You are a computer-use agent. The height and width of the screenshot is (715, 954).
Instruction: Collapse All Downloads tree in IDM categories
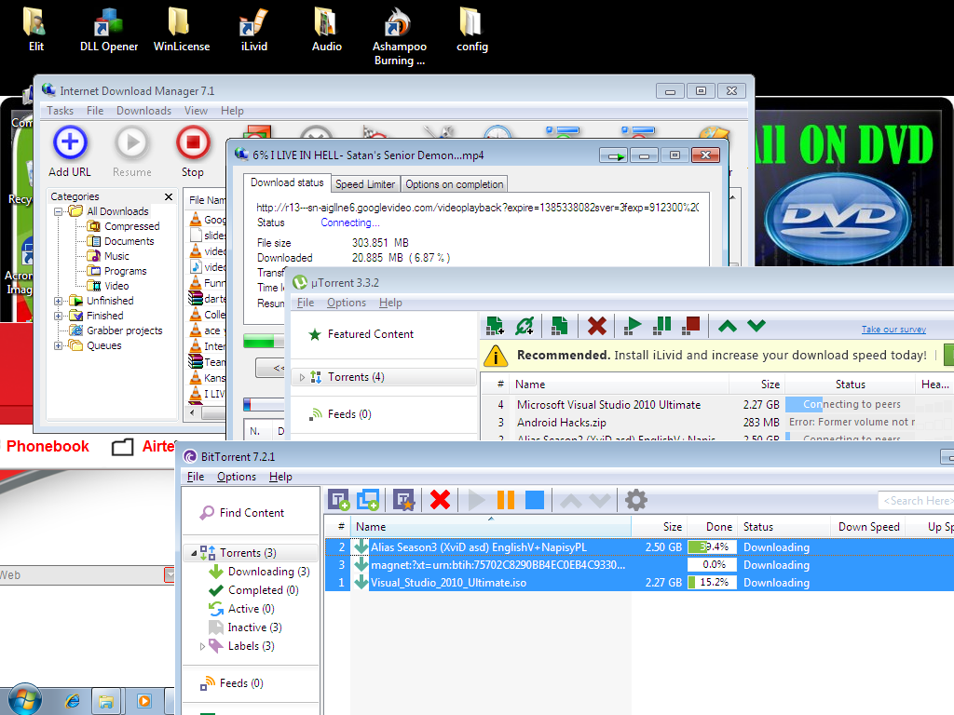click(59, 211)
